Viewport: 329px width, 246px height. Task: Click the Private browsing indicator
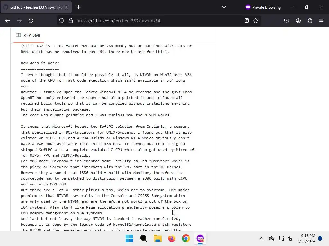click(263, 7)
